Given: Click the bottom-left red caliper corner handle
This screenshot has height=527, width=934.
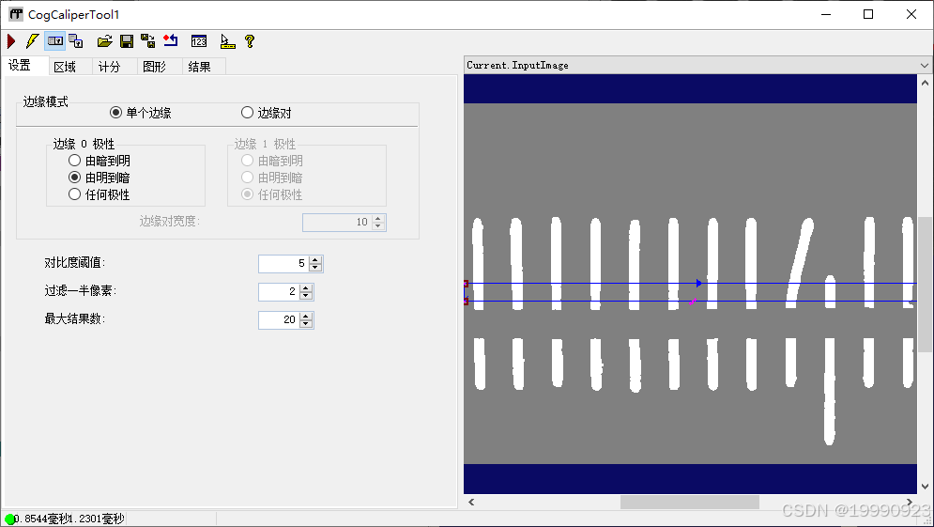Looking at the screenshot, I should click(x=466, y=301).
